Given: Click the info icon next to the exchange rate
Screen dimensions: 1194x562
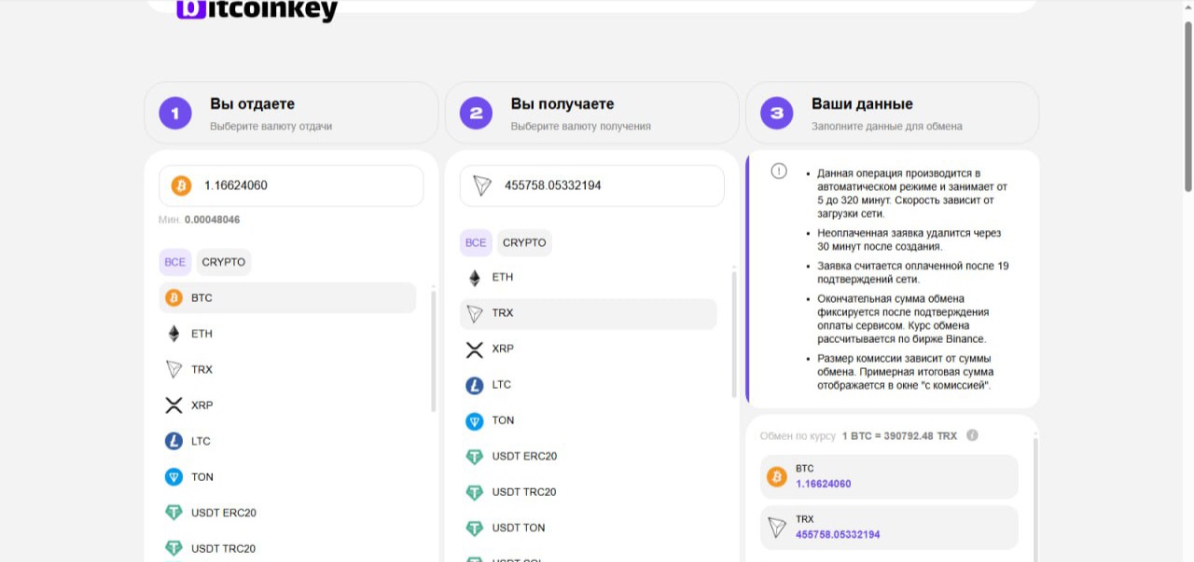Looking at the screenshot, I should coord(972,435).
